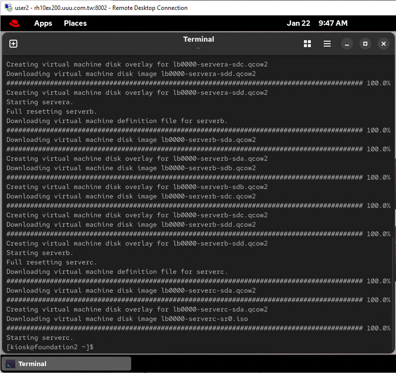
Task: Click the Red Hat logo icon
Action: point(14,23)
